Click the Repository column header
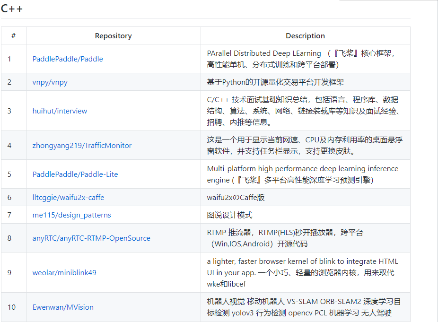The image size is (438, 322). [113, 35]
